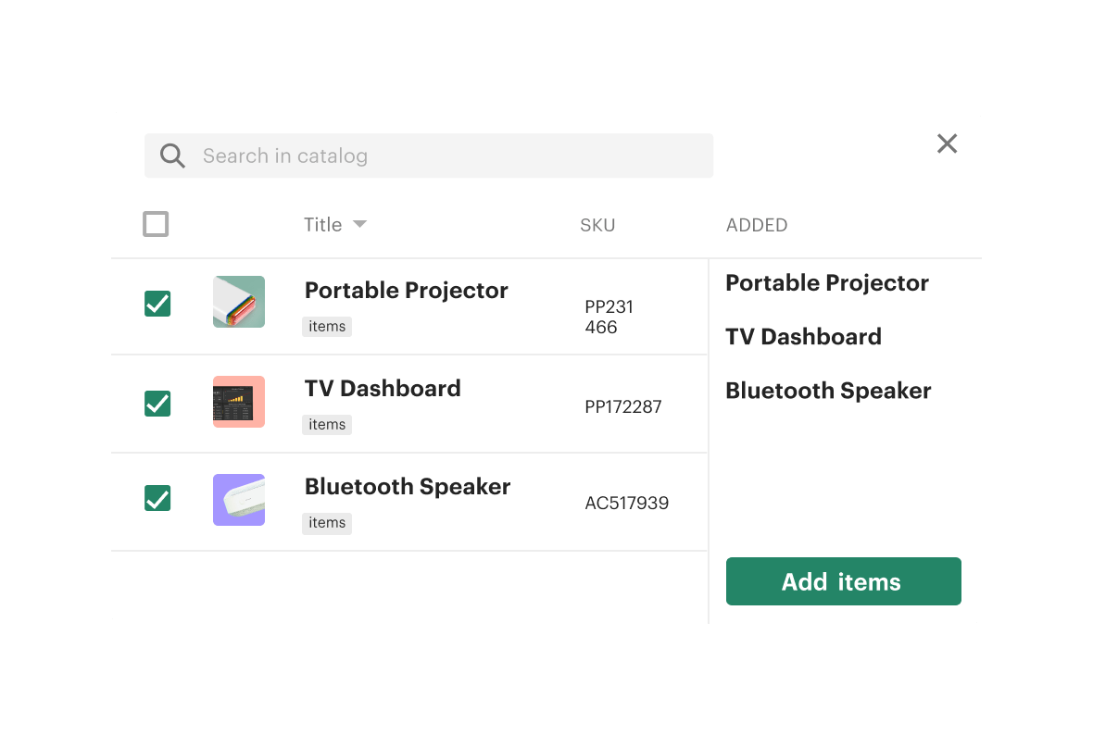Uncheck the TV Dashboard checkbox
The width and height of the screenshot is (1093, 735).
tap(157, 403)
